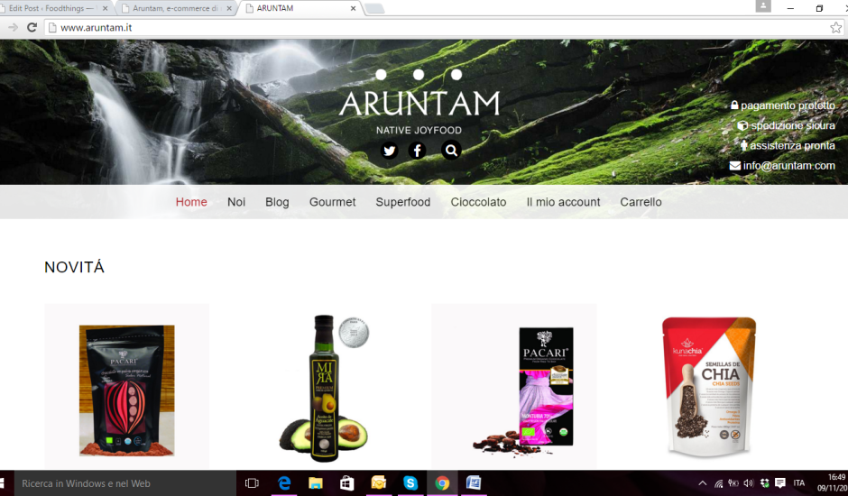
Task: Open Il mio account page
Action: [x=564, y=202]
